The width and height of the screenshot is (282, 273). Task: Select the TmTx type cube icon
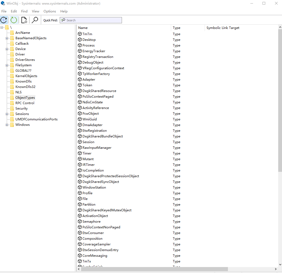point(80,261)
